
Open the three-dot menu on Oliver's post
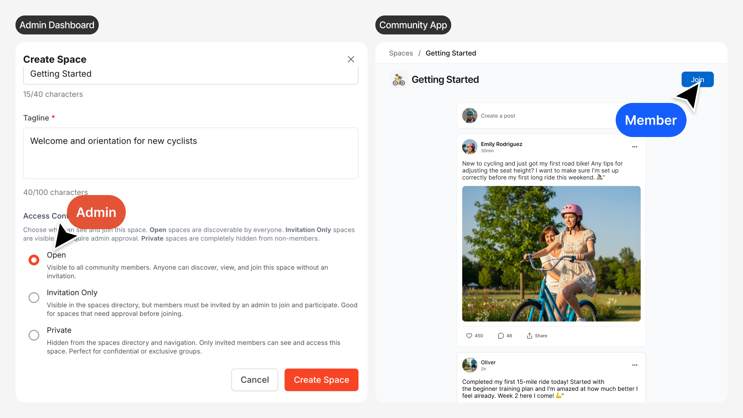pyautogui.click(x=635, y=365)
